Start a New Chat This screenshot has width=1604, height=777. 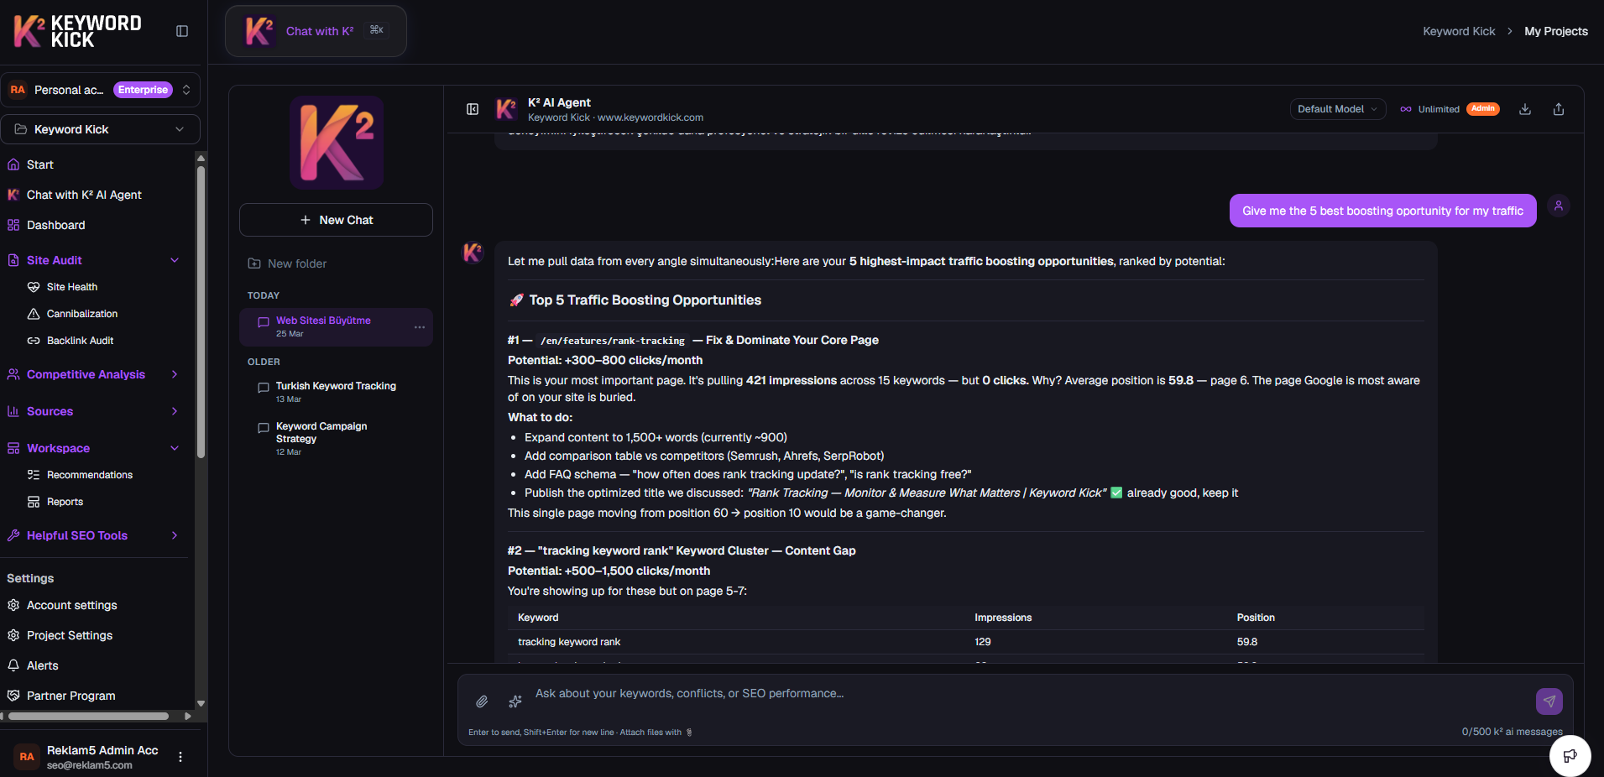coord(336,220)
